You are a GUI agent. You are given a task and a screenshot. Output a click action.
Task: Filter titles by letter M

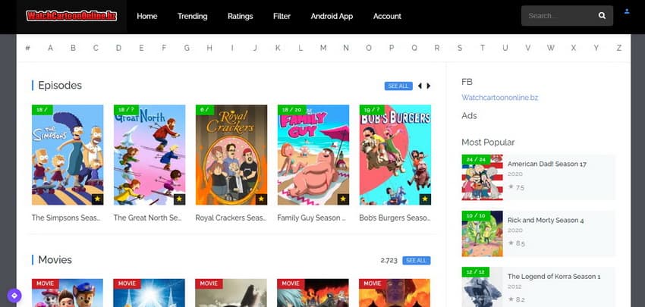[322, 48]
